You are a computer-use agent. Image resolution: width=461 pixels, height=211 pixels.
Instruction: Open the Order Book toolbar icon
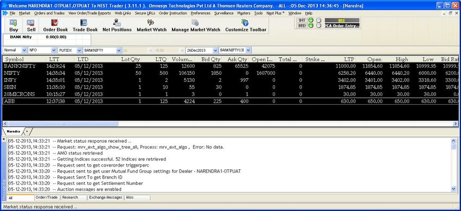[55, 25]
